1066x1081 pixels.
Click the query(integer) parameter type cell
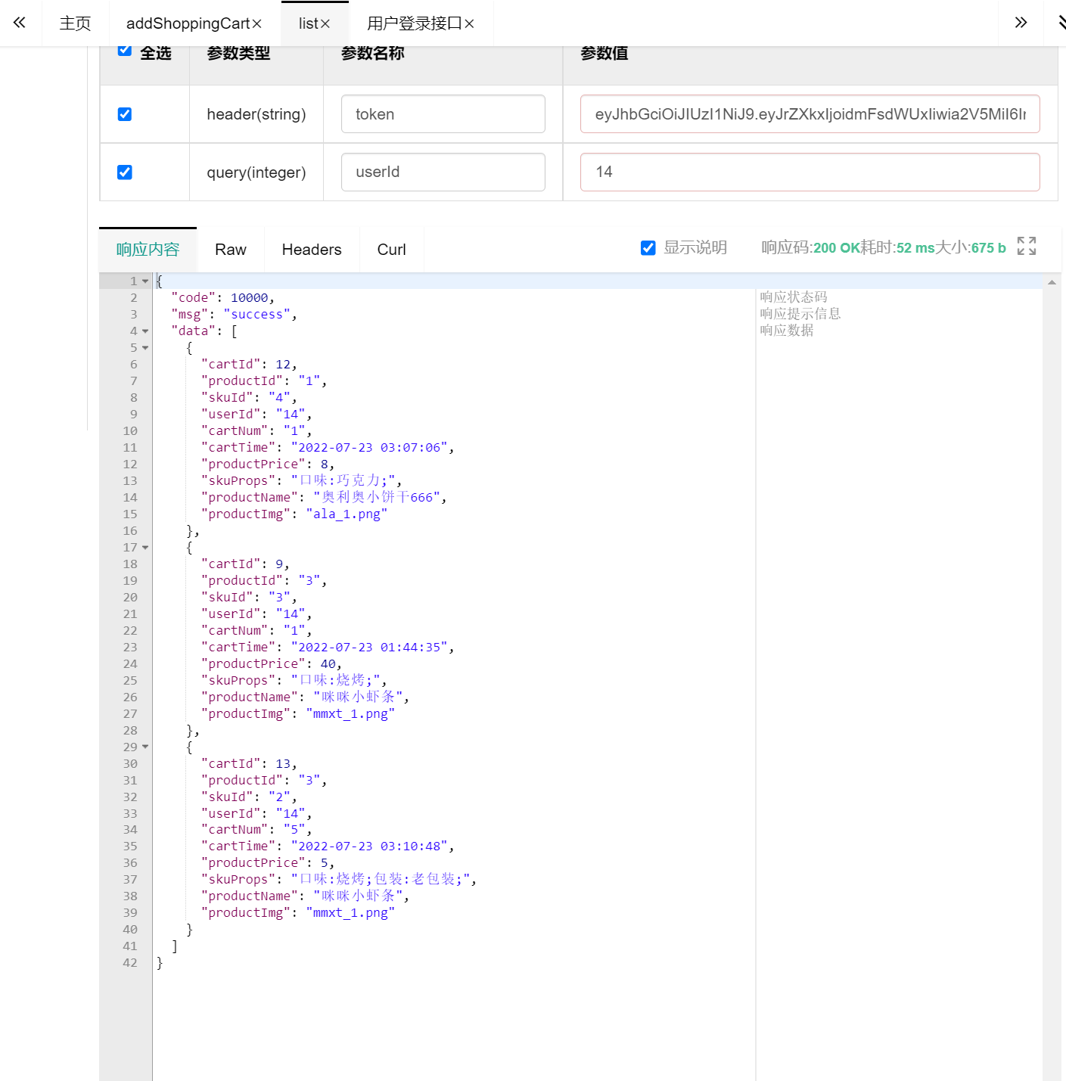[x=256, y=172]
